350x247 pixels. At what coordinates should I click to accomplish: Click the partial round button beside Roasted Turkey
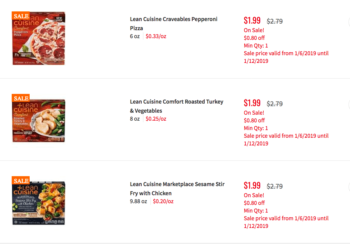[349, 105]
